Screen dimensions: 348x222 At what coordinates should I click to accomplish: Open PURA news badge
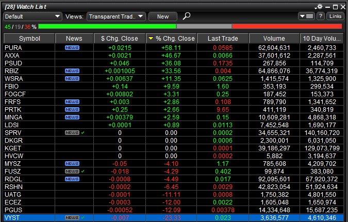tap(72, 48)
